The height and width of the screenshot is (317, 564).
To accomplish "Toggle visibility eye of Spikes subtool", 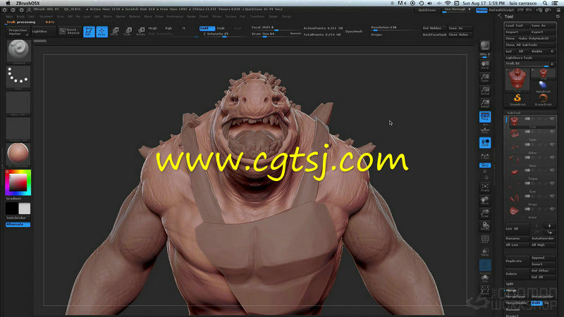I will [552, 144].
